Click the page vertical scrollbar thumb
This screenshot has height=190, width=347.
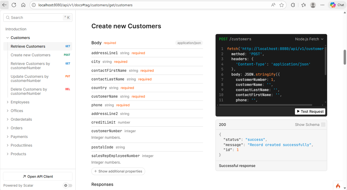point(345,57)
